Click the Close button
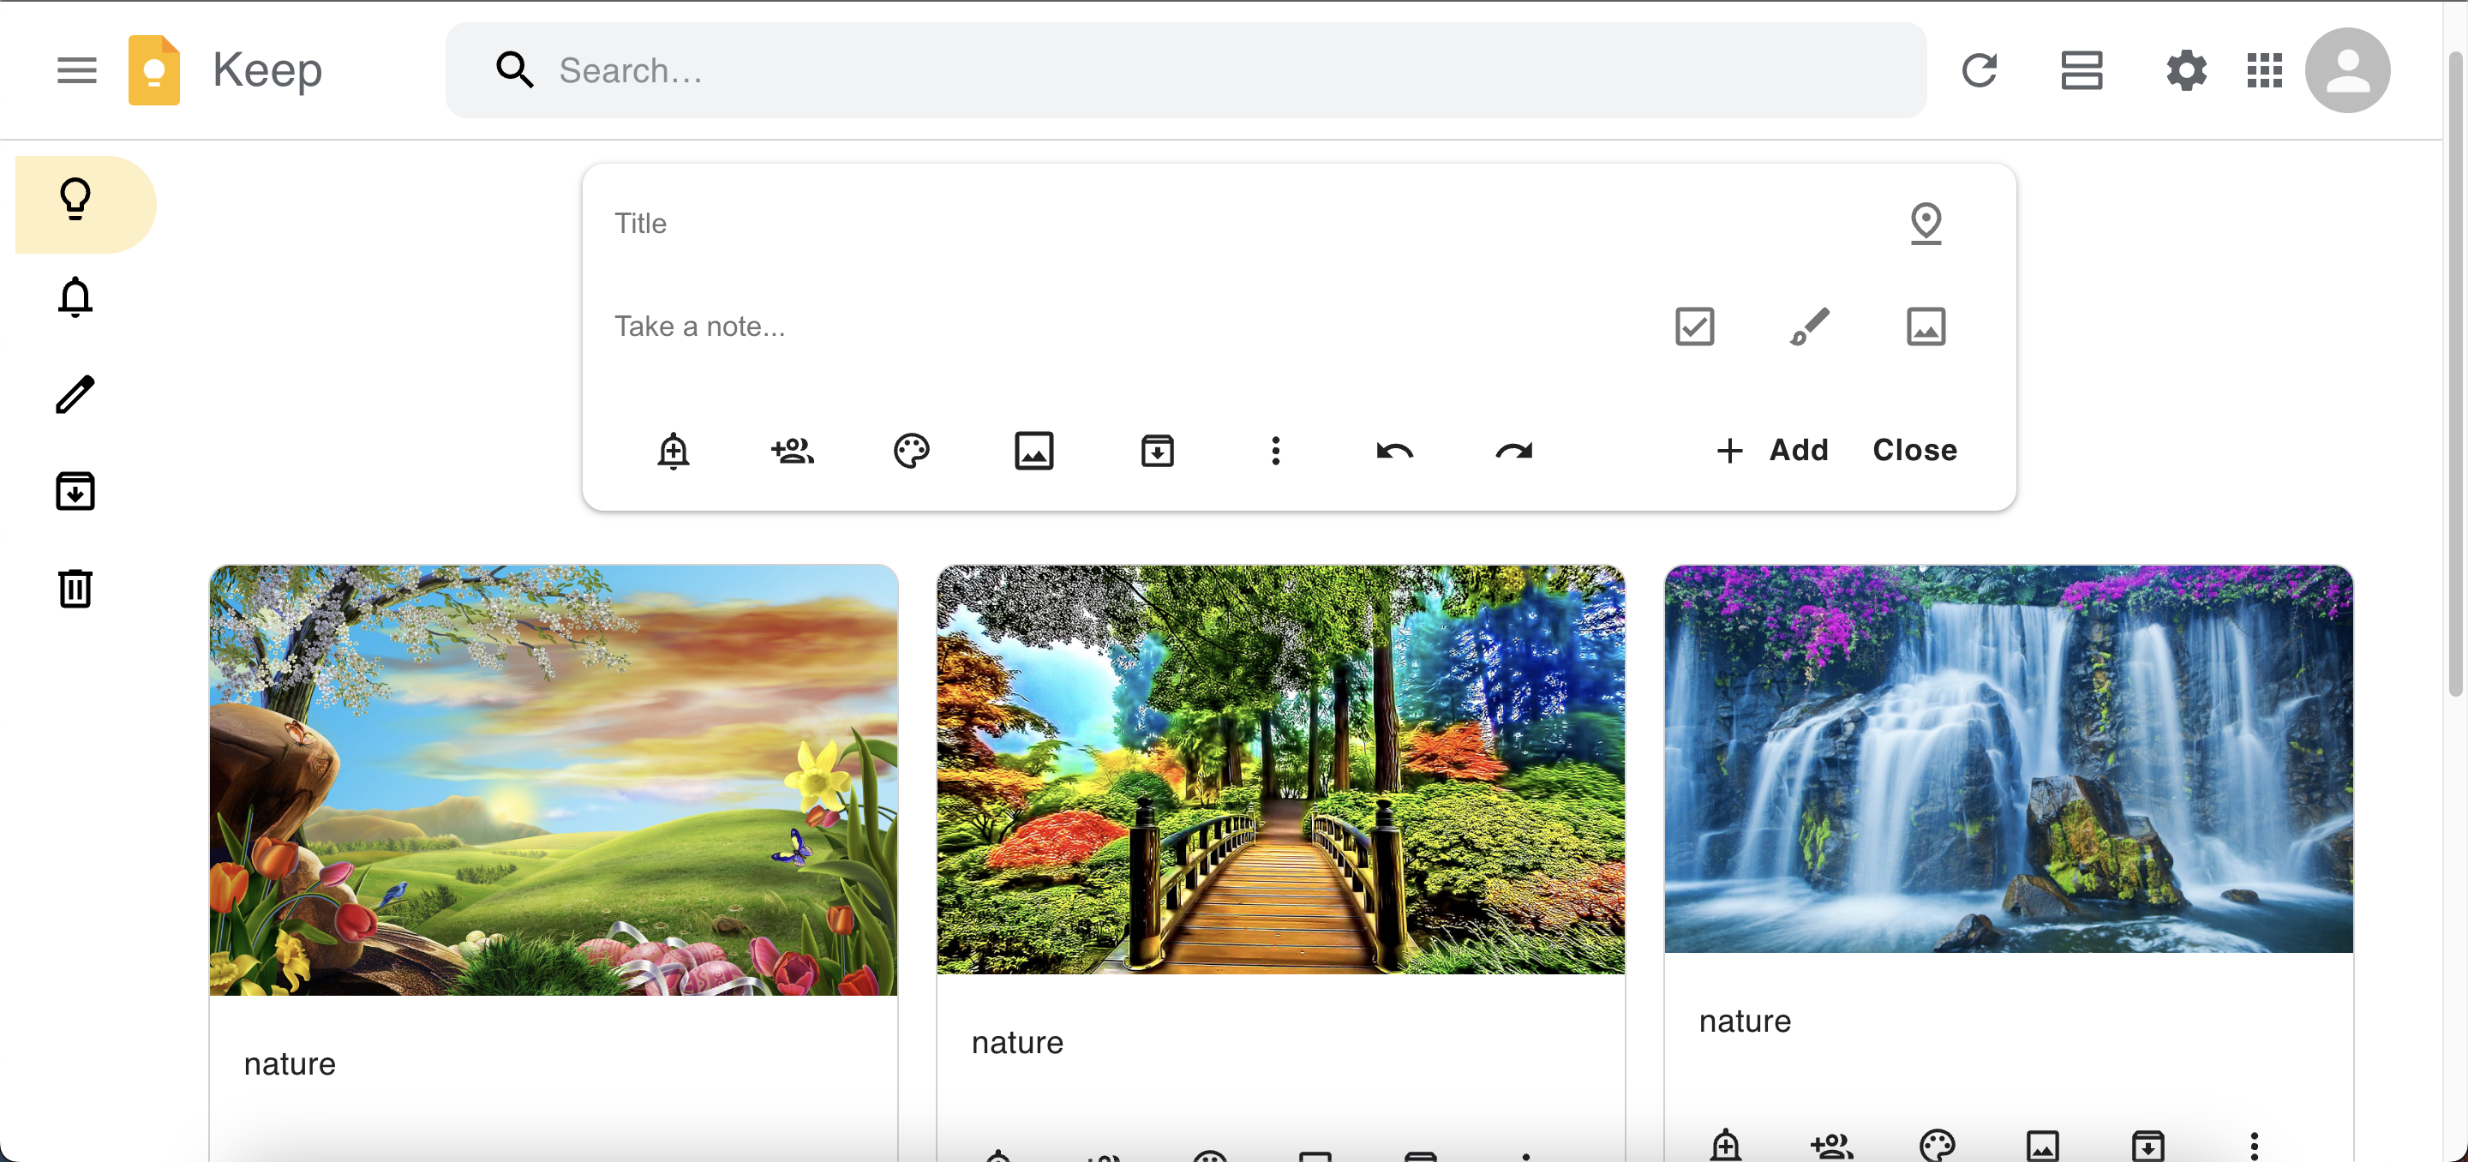Screen dimensions: 2468x1162 coord(1914,450)
